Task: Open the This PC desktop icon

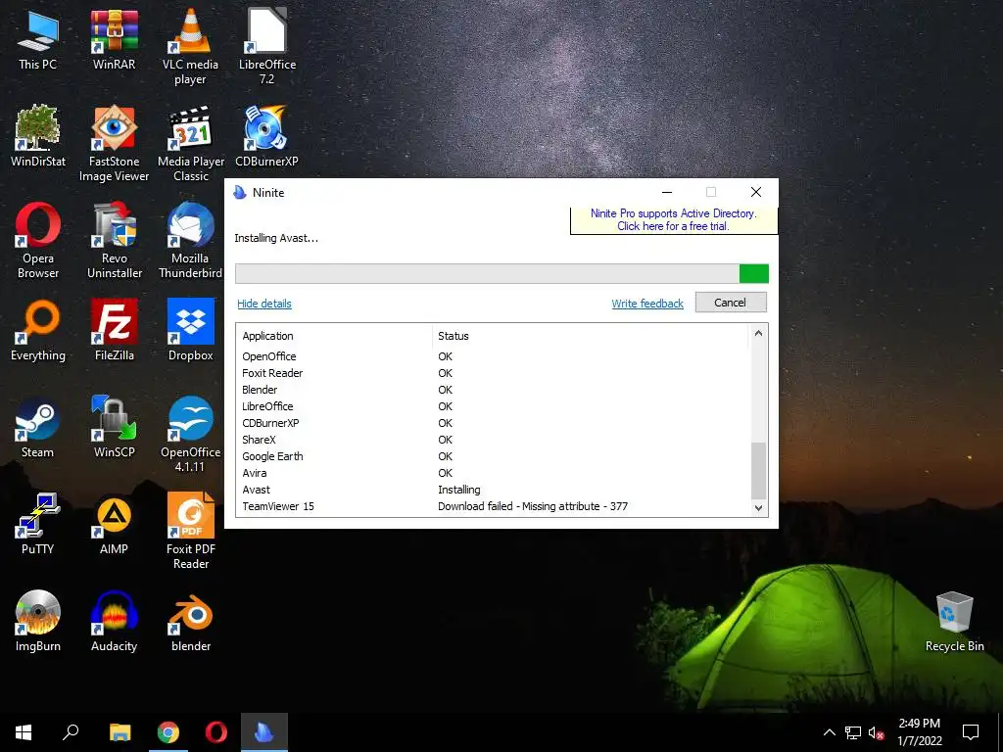Action: pyautogui.click(x=38, y=40)
